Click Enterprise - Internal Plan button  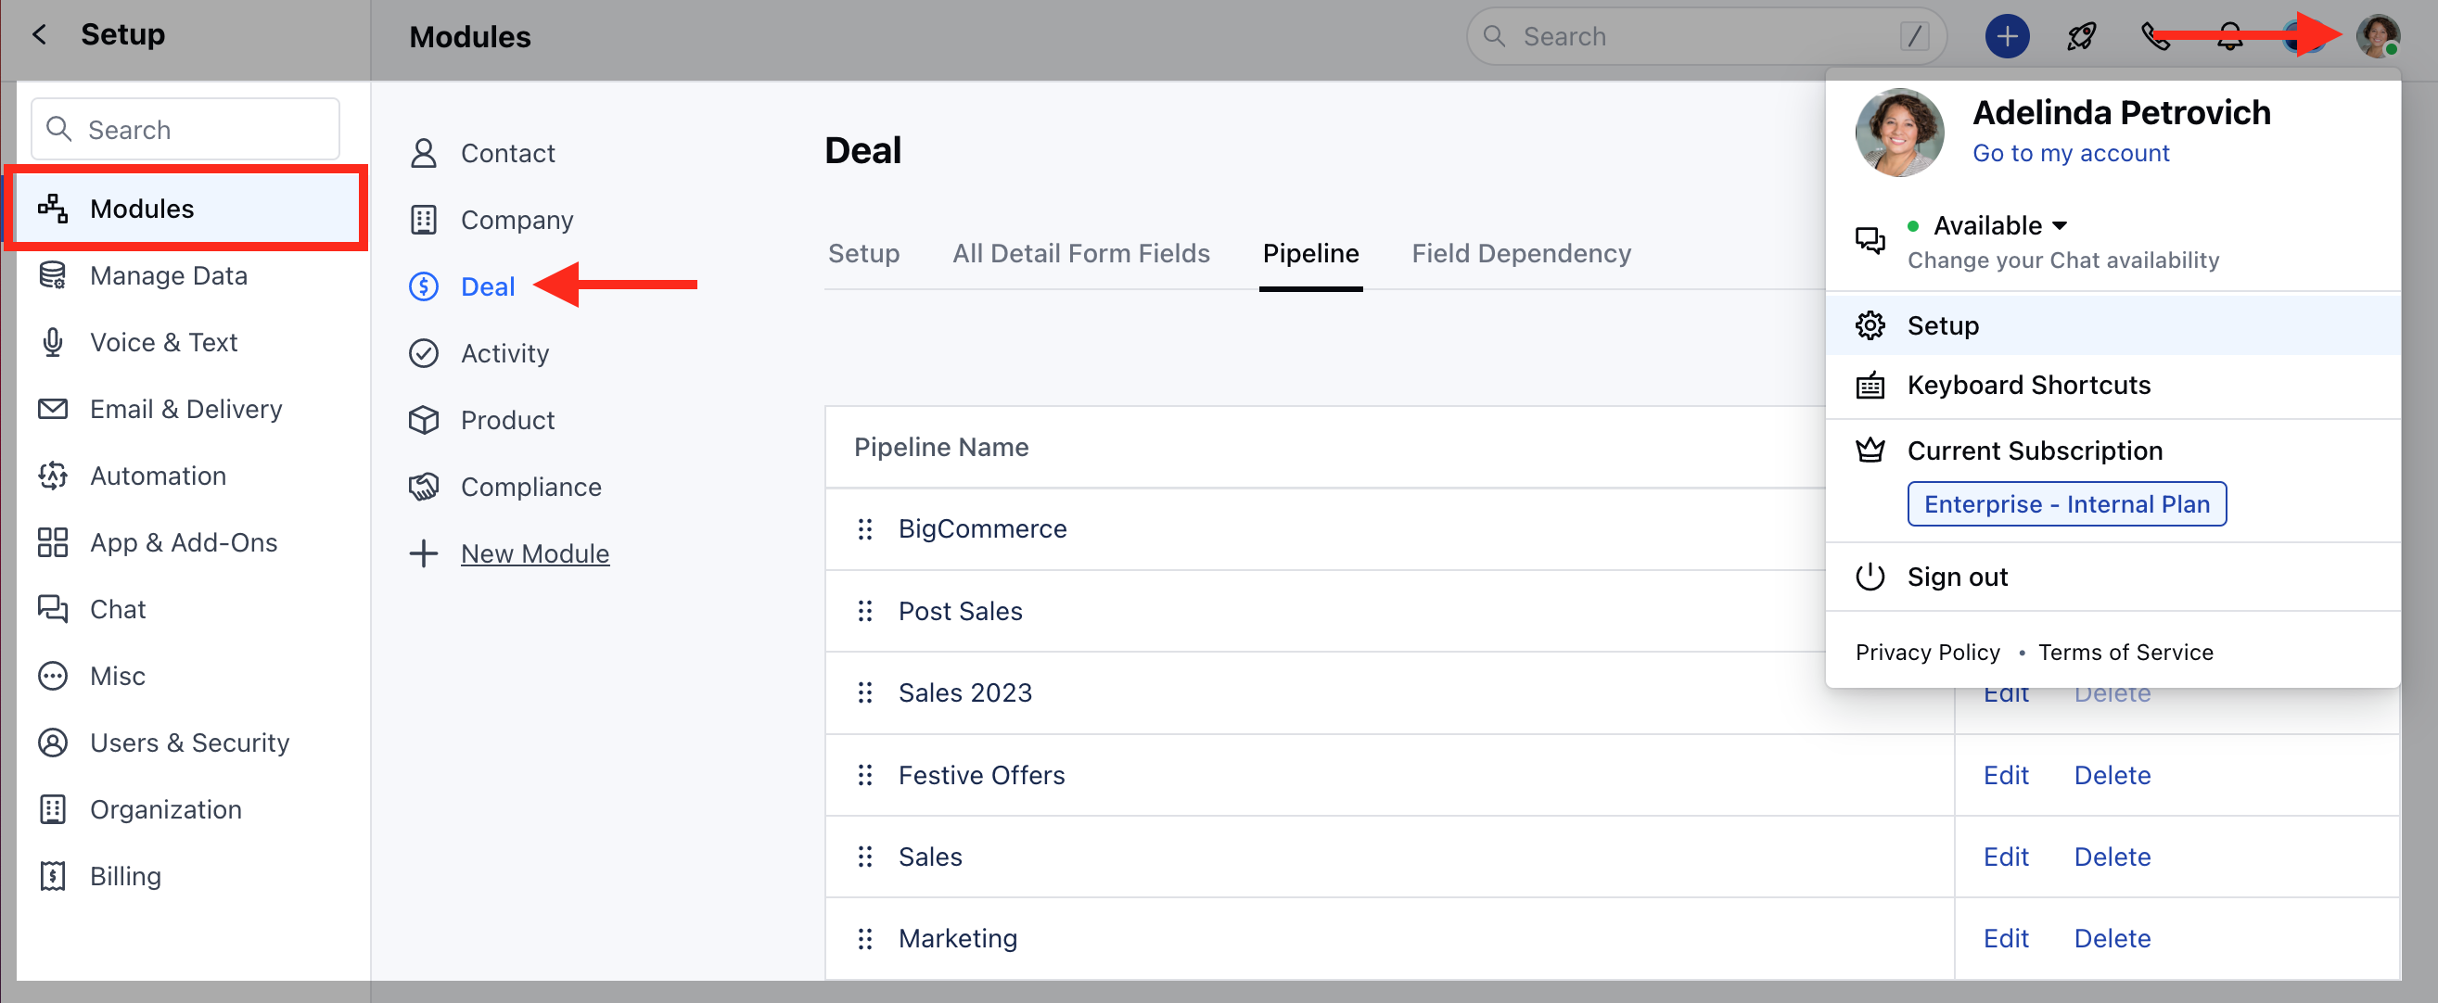2066,503
